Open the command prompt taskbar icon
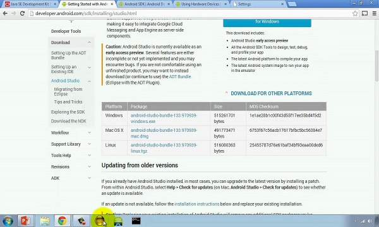The image size is (379, 227). [136, 221]
